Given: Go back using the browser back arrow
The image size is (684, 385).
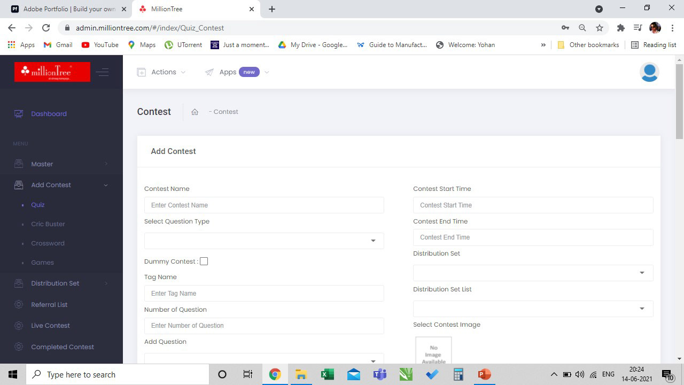Looking at the screenshot, I should pyautogui.click(x=12, y=28).
